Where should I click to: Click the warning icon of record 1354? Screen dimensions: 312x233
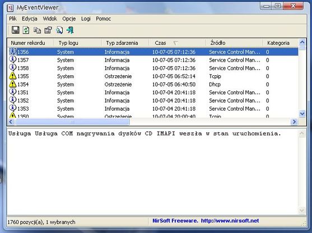tap(12, 84)
